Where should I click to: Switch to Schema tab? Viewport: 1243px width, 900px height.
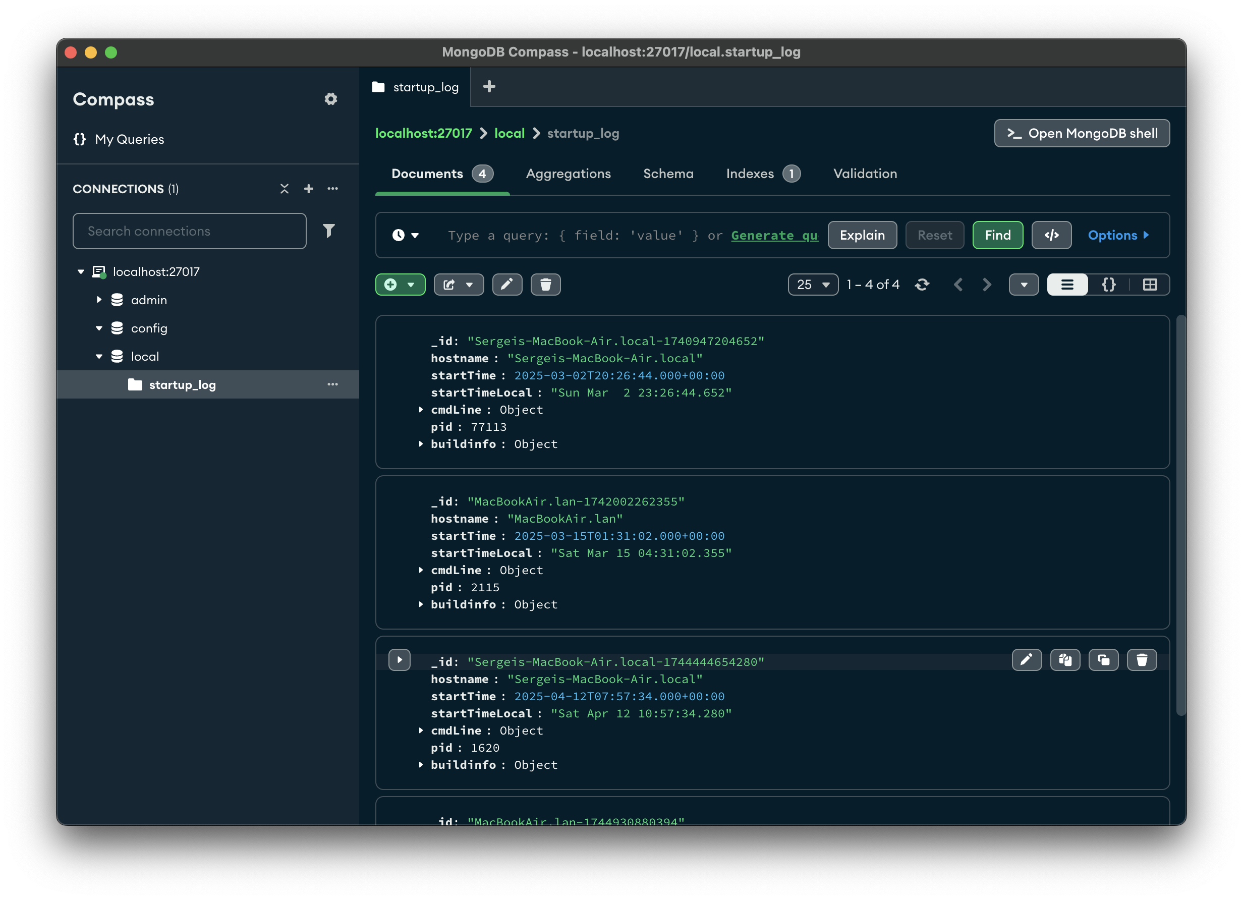point(668,174)
